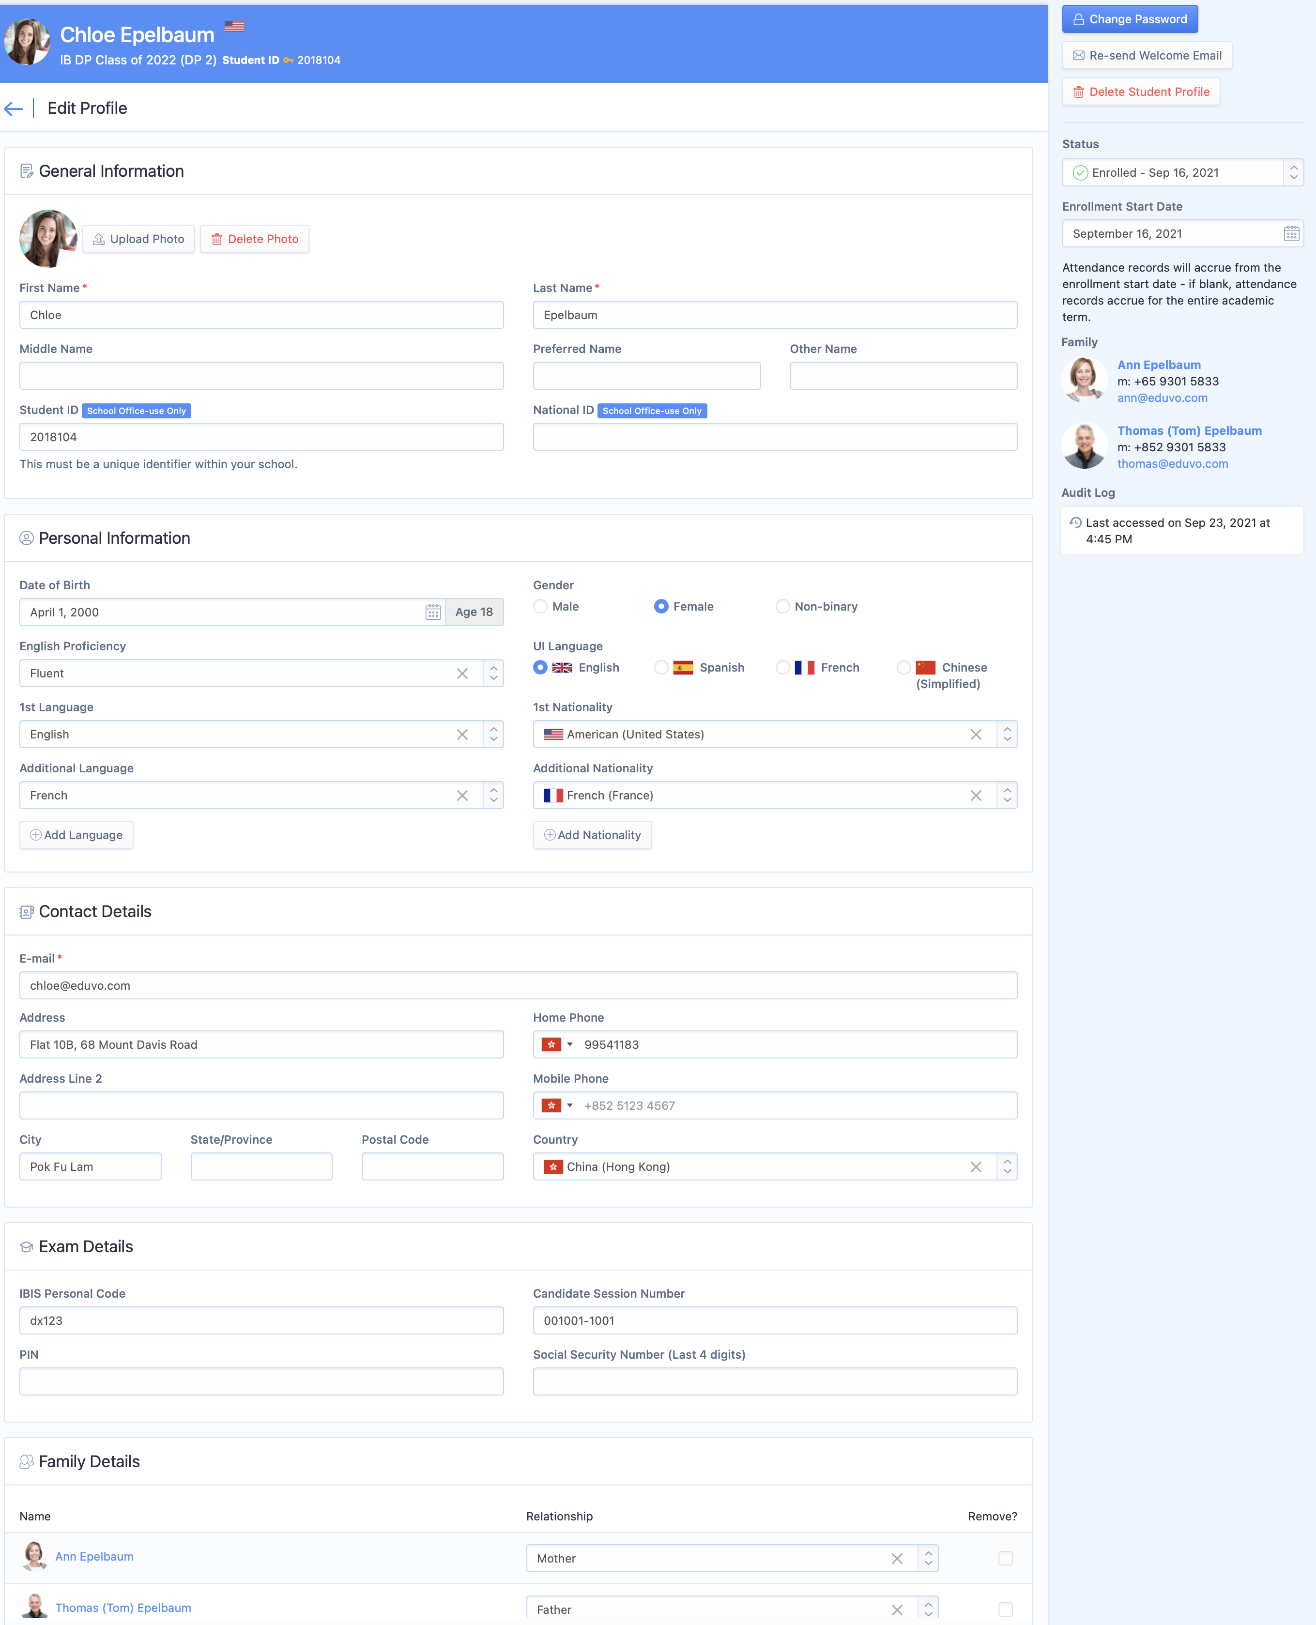Check the Remove checkbox for Ann Epelbaum

(1005, 1559)
